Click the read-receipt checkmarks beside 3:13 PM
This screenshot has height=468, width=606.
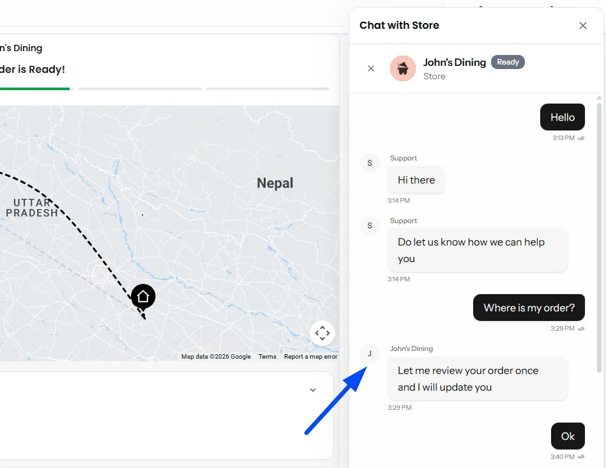coord(581,138)
